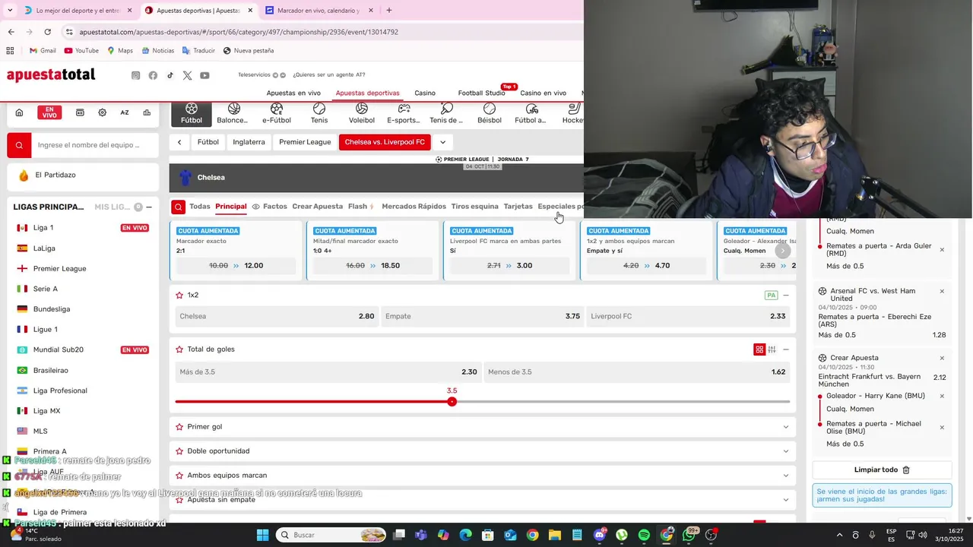Favorite the Doble oportunidad market star

coord(179,451)
